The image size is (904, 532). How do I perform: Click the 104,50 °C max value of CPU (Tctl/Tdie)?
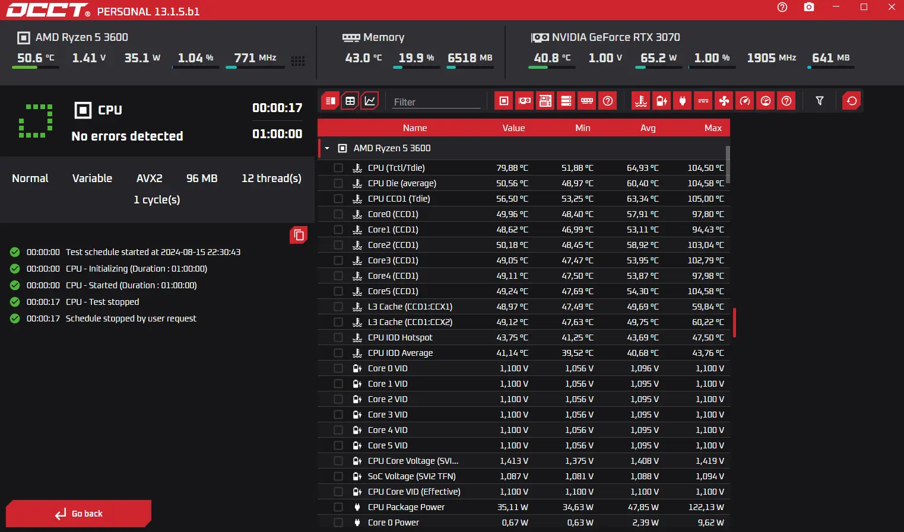706,168
